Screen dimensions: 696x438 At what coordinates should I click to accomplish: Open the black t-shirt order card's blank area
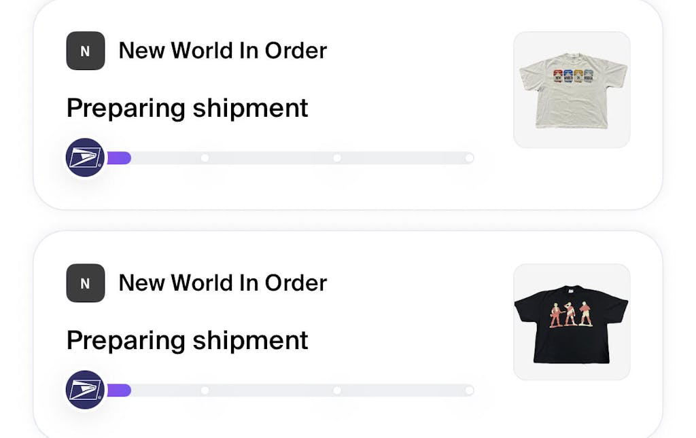click(x=408, y=319)
